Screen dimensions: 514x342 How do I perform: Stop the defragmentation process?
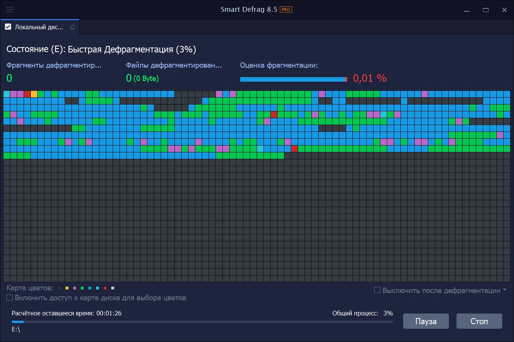click(479, 321)
